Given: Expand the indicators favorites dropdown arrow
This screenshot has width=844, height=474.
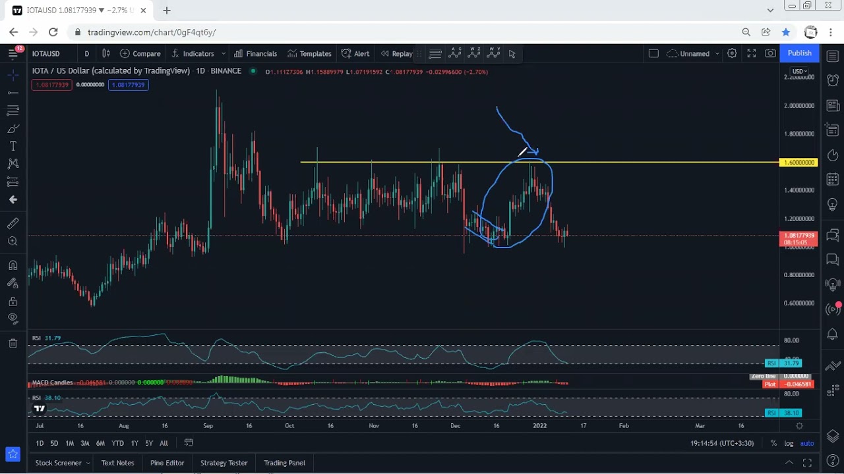Looking at the screenshot, I should (224, 53).
